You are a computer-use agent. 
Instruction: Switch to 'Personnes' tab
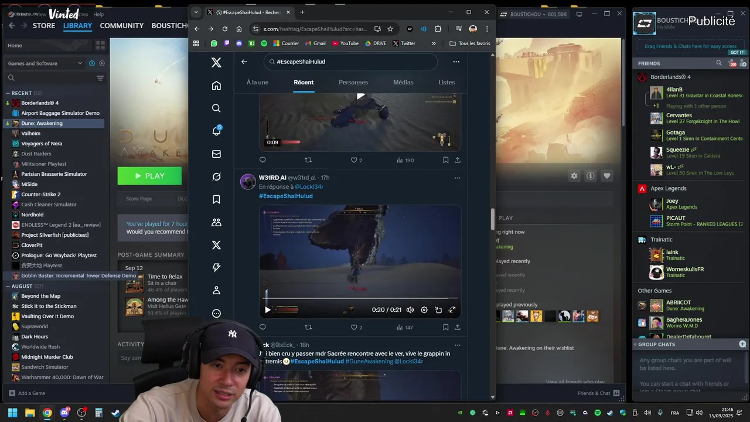(x=353, y=82)
